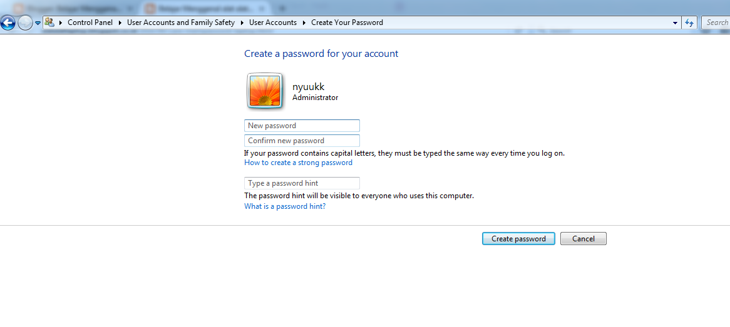Click the greyed Forward arrow button
This screenshot has height=327, width=730.
pyautogui.click(x=24, y=23)
